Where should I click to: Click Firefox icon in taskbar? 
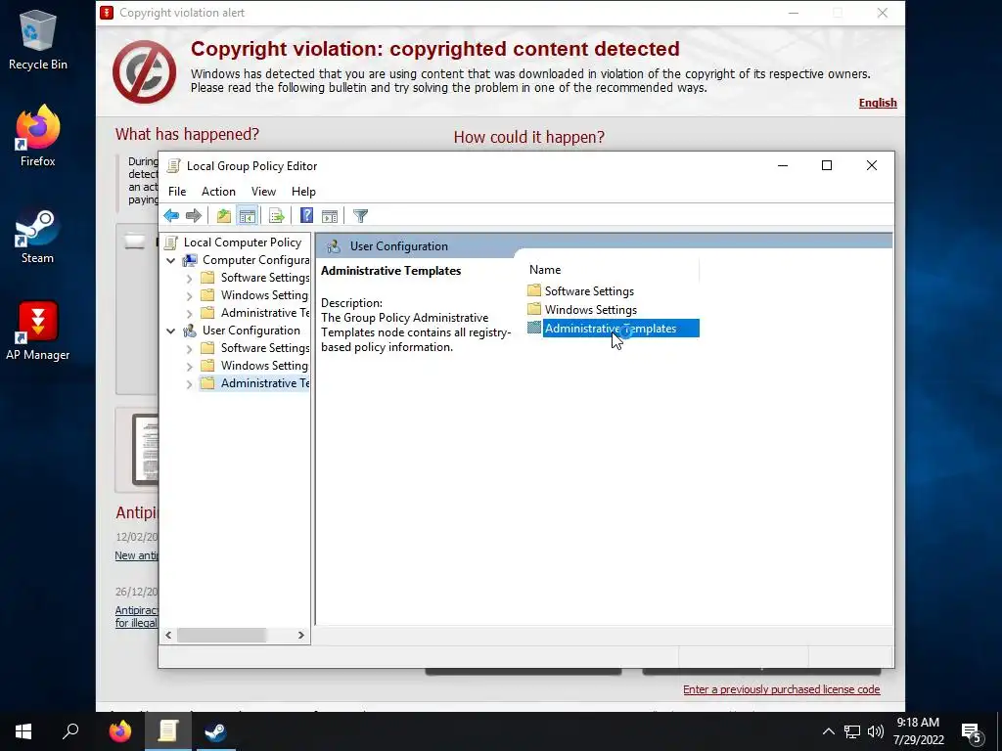click(119, 731)
